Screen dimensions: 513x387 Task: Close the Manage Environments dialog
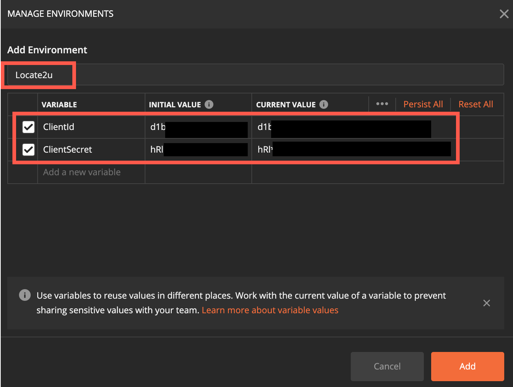(504, 14)
